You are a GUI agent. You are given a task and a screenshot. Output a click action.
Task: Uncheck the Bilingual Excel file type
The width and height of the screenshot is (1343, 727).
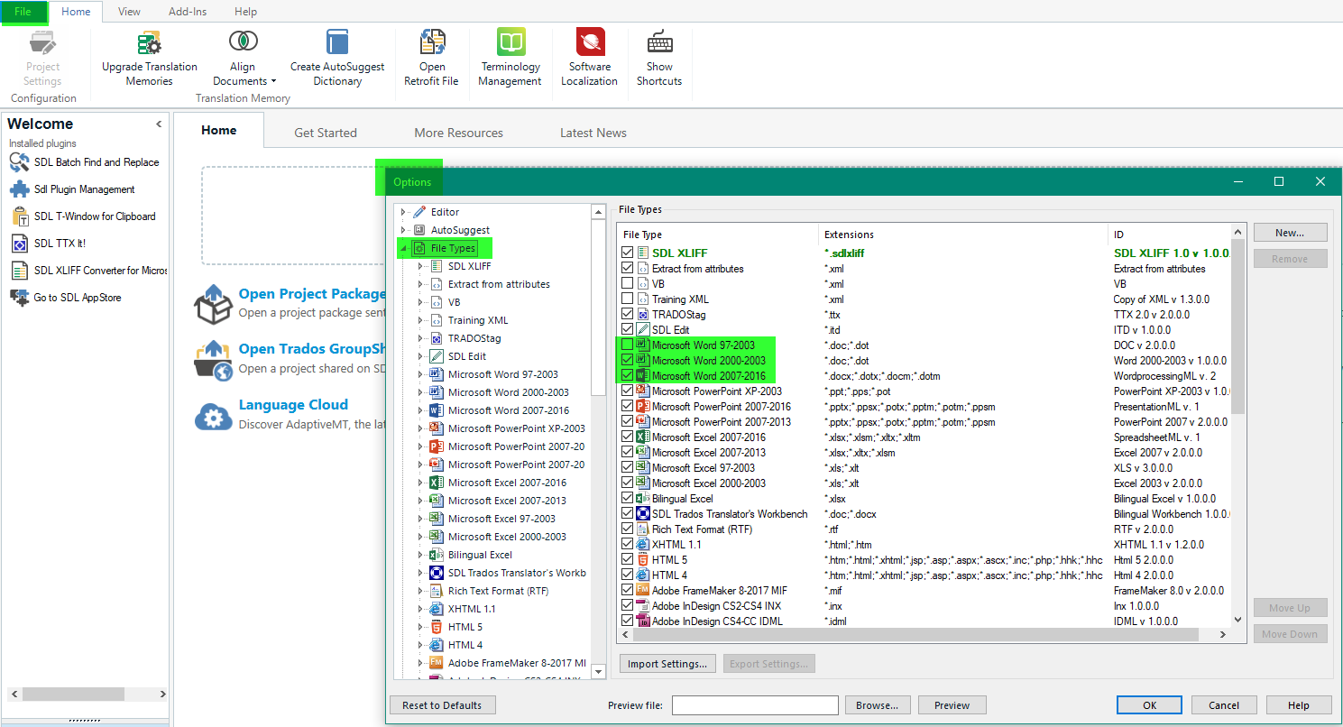[x=628, y=499]
